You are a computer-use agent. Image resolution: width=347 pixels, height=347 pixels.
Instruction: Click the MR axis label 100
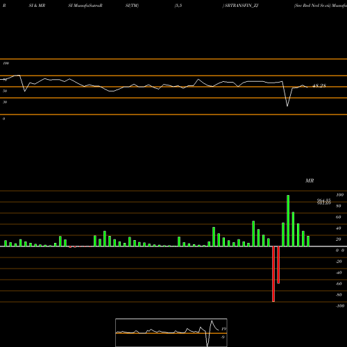(x=339, y=195)
